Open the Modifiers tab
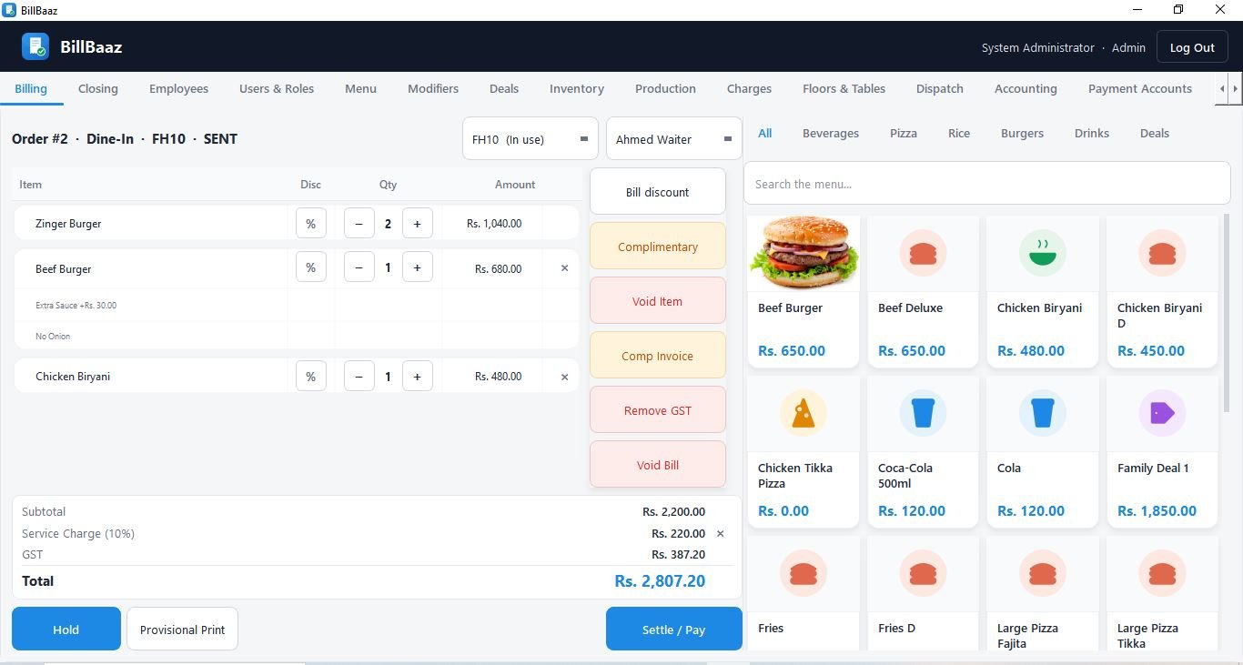This screenshot has width=1243, height=665. (433, 88)
